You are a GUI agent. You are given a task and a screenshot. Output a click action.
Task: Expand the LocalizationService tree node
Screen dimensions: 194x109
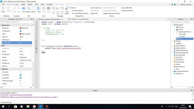[x=172, y=71]
